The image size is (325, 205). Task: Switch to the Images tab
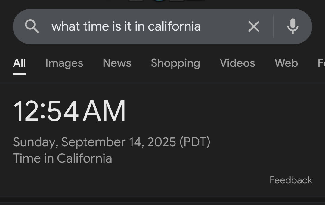pyautogui.click(x=64, y=63)
